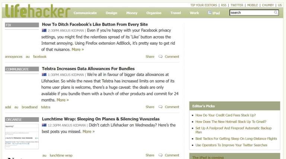
Task: Click the au tag under the Telstra post
Action: 16,107
